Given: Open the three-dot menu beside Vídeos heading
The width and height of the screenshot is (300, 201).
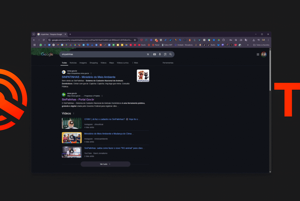Looking at the screenshot, I should point(74,114).
